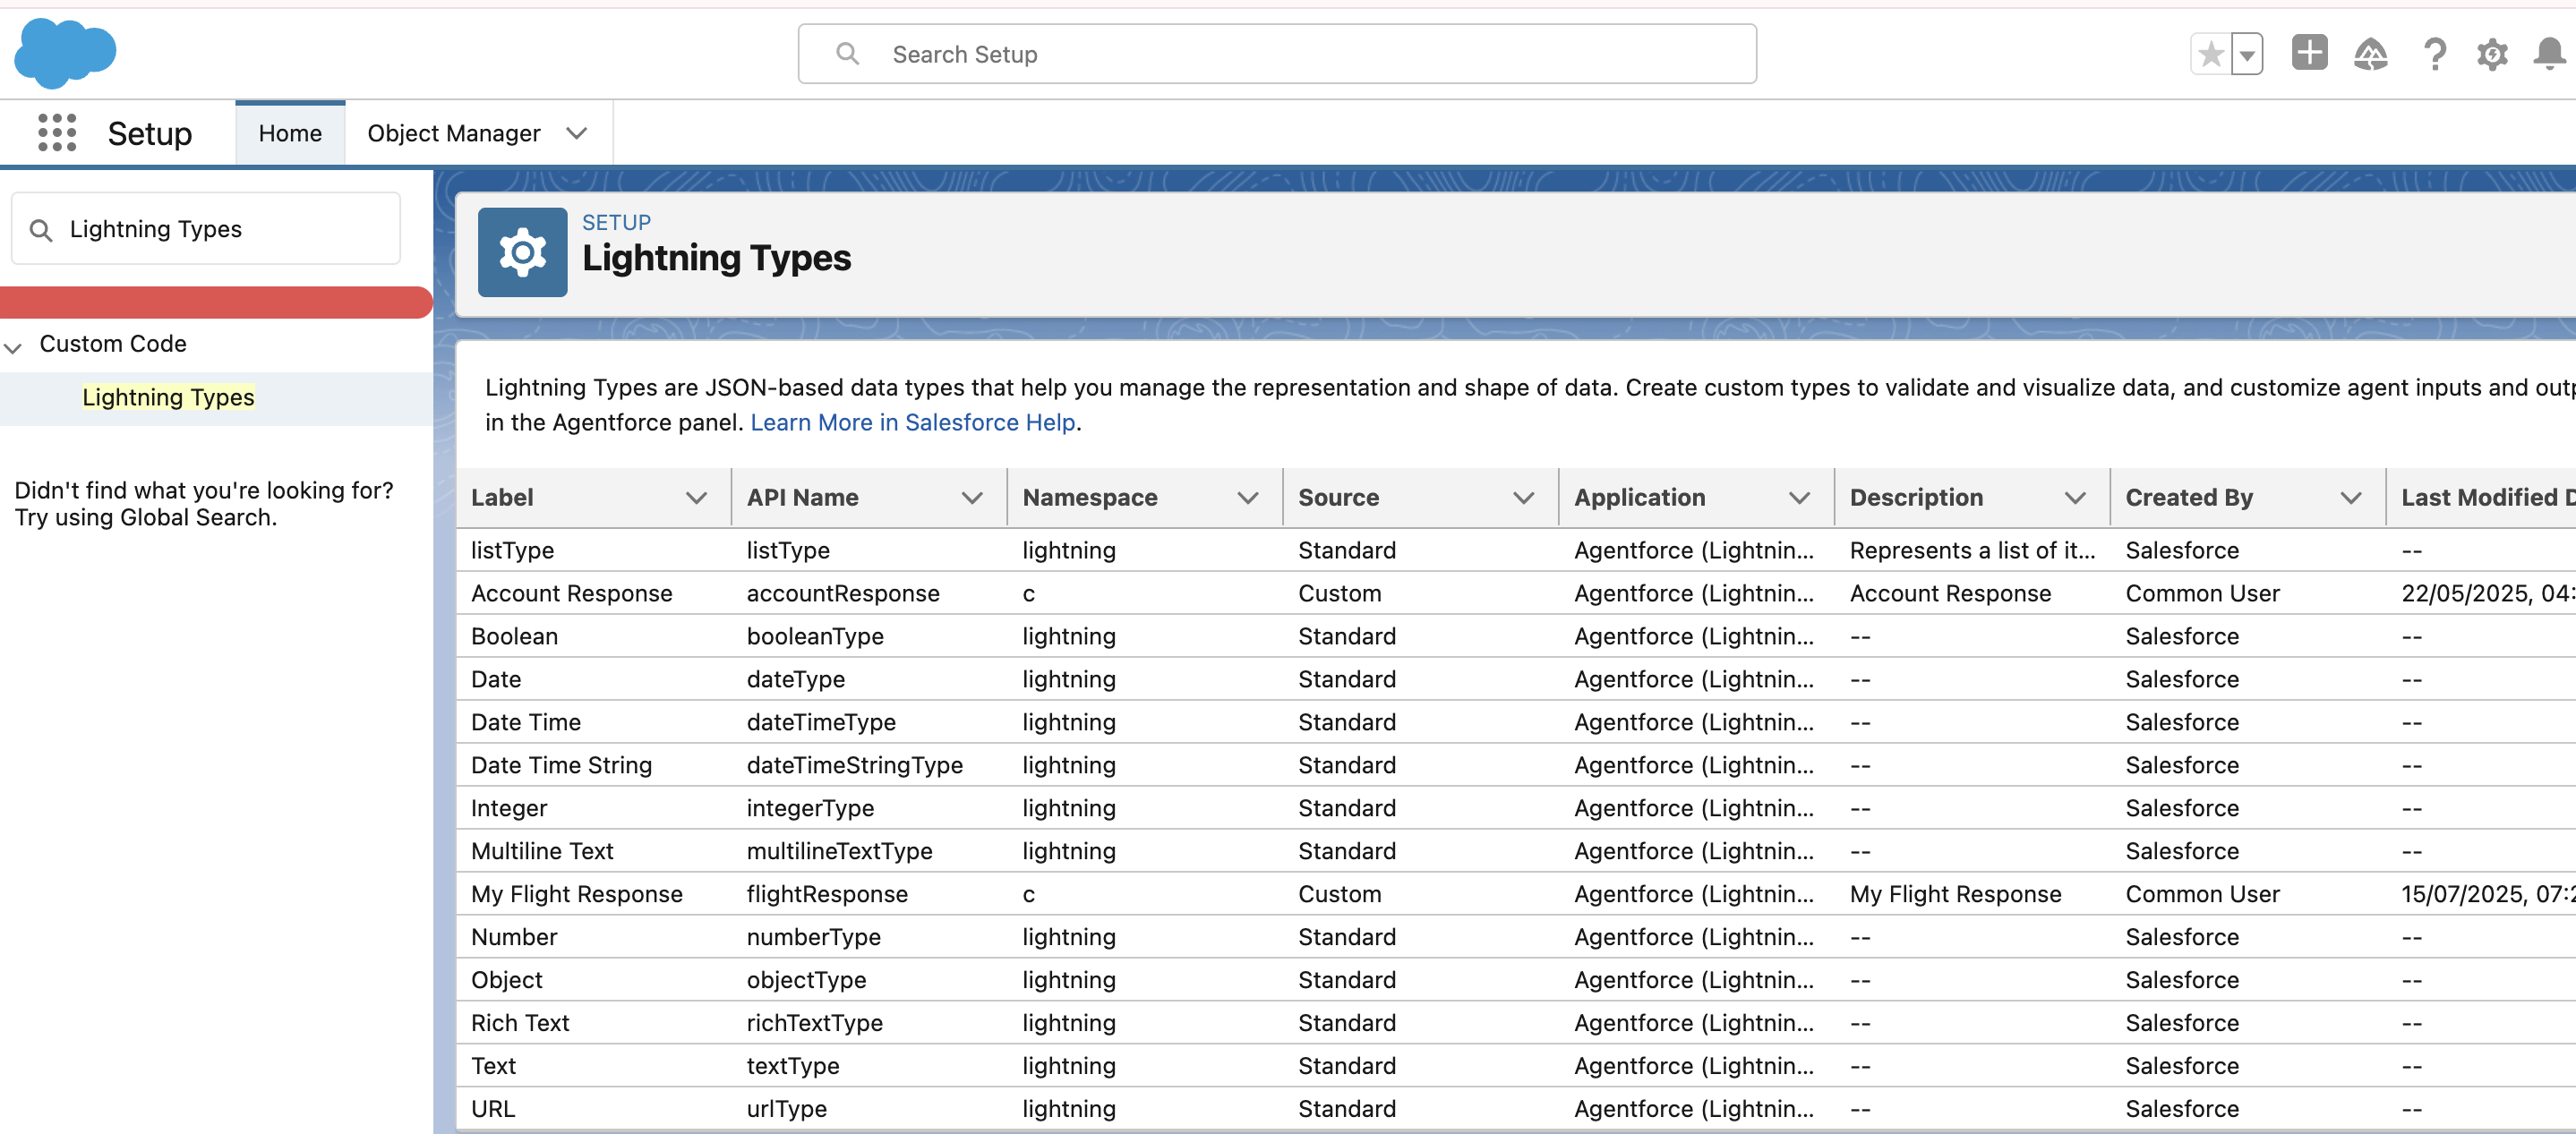This screenshot has height=1134, width=2576.
Task: Click Common User in Account Response row
Action: pos(2203,594)
